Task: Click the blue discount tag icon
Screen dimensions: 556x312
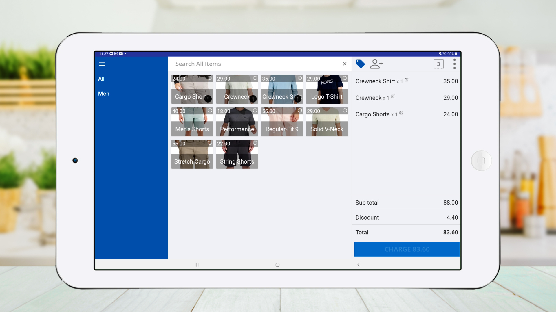Action: click(x=360, y=64)
